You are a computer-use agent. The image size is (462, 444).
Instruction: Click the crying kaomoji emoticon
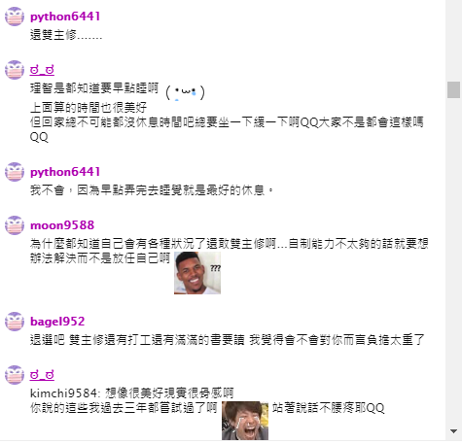tap(185, 93)
